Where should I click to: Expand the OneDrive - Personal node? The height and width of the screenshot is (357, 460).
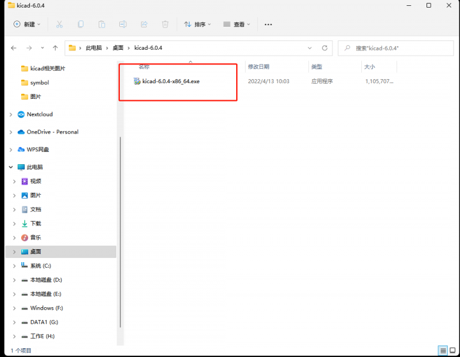[x=11, y=132]
